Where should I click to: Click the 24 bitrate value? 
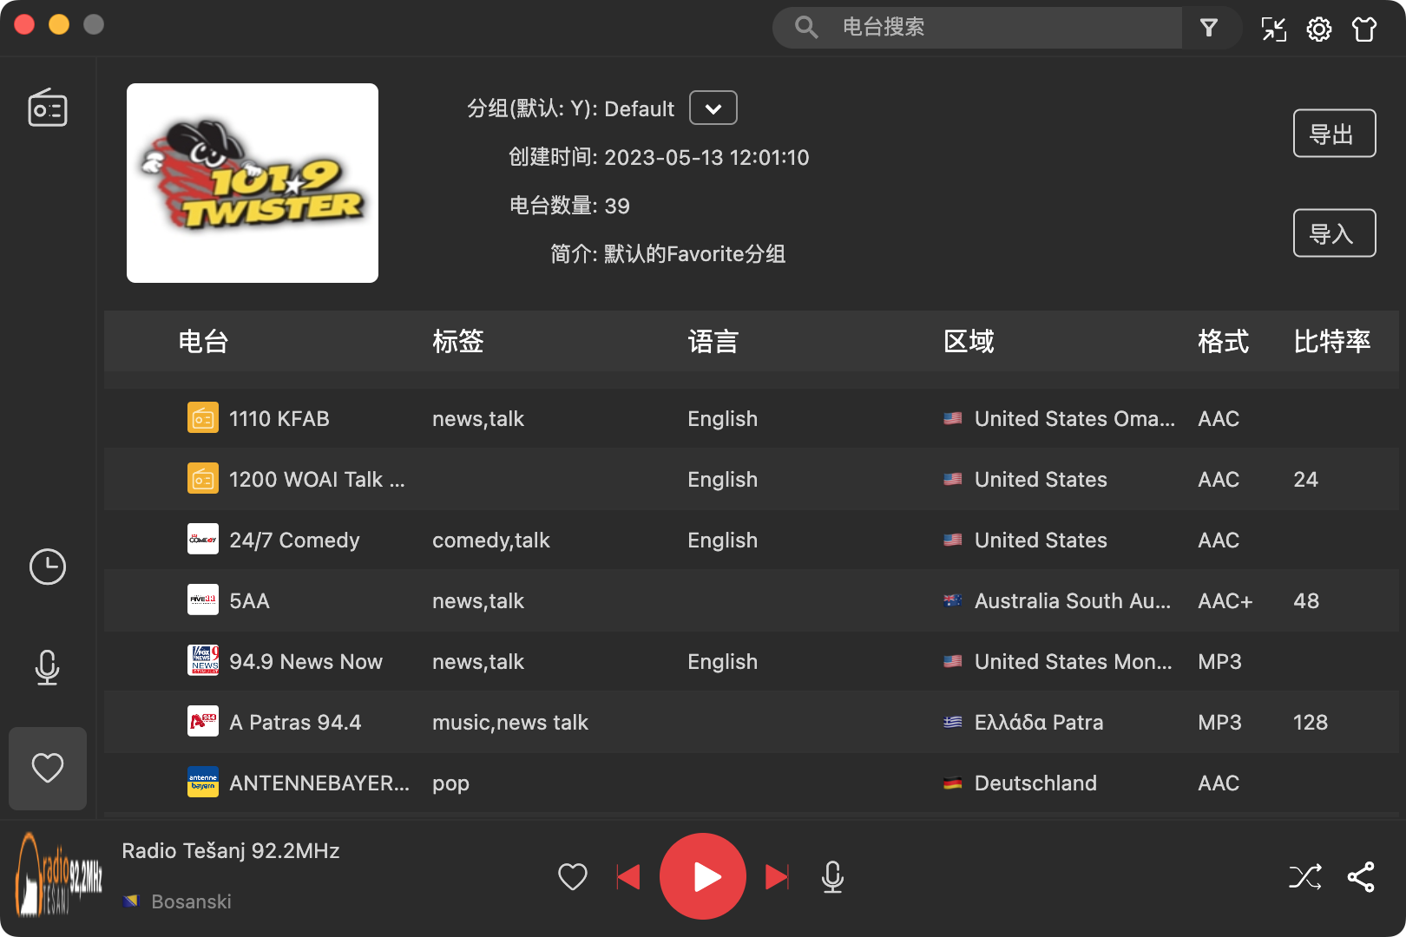[x=1306, y=480]
